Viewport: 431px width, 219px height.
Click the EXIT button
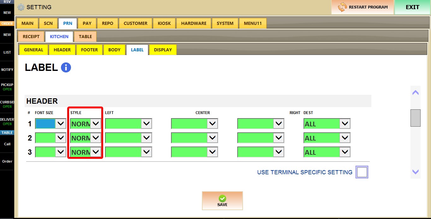(412, 7)
